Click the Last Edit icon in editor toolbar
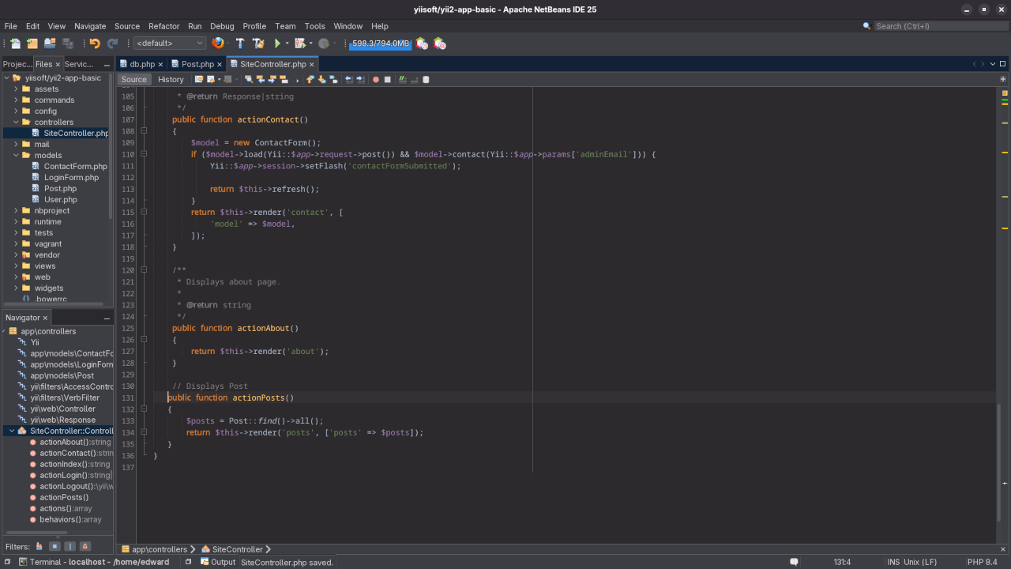This screenshot has height=569, width=1011. pyautogui.click(x=199, y=79)
